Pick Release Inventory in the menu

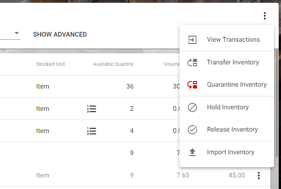click(x=232, y=130)
